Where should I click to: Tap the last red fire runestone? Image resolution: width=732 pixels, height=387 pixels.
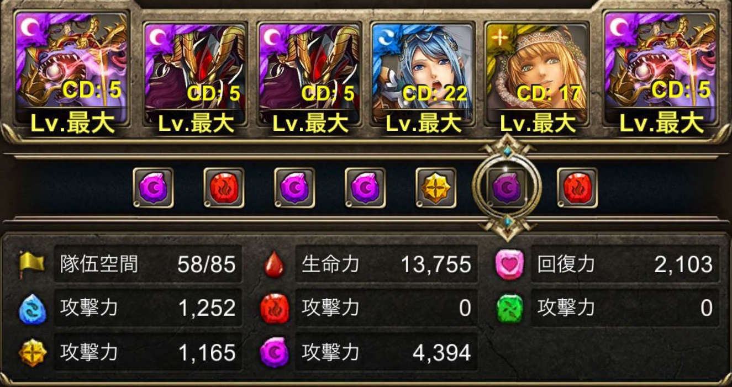point(577,188)
